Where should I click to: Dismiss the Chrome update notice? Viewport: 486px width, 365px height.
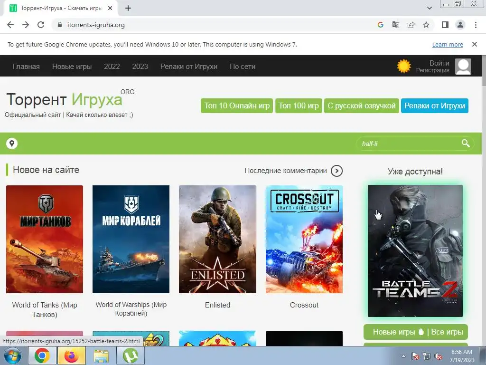[475, 44]
